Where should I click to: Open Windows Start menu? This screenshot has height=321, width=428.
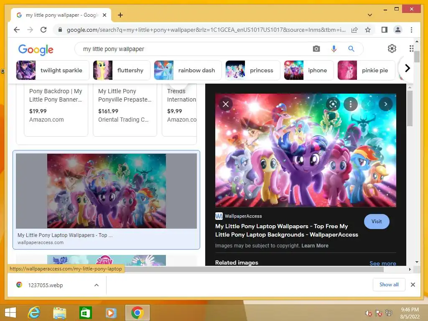tap(10, 313)
